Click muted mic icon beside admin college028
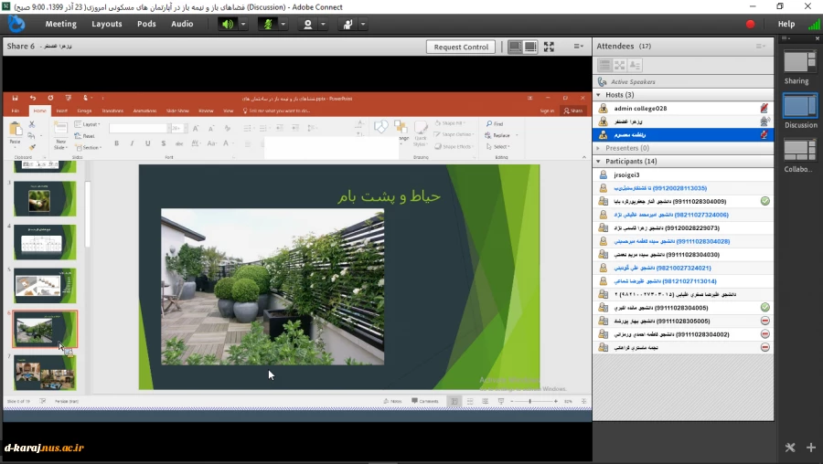The height and width of the screenshot is (464, 823). click(x=764, y=108)
